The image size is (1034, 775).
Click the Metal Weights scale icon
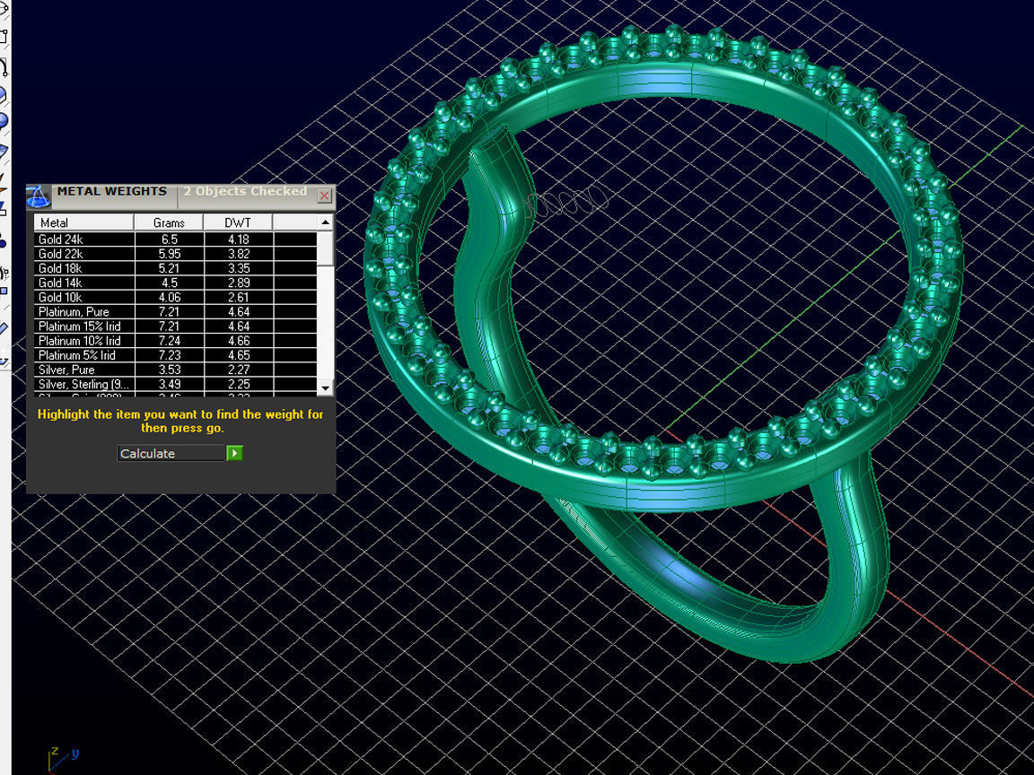point(38,196)
